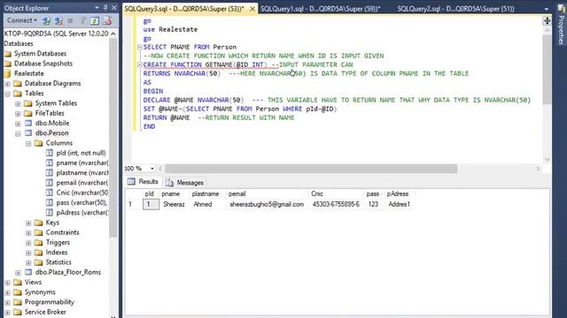Image resolution: width=567 pixels, height=318 pixels.
Task: Click the Object Explorer vertical scrollbar
Action: pyautogui.click(x=113, y=138)
